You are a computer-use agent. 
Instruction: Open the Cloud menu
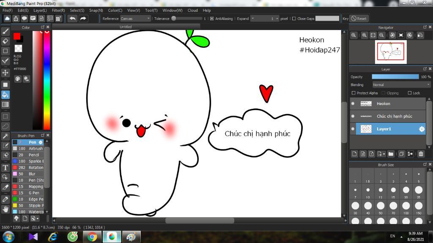pyautogui.click(x=192, y=11)
